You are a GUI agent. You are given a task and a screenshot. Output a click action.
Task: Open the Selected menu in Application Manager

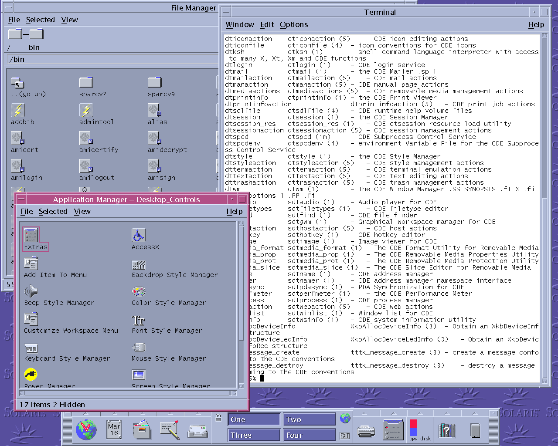click(x=53, y=212)
